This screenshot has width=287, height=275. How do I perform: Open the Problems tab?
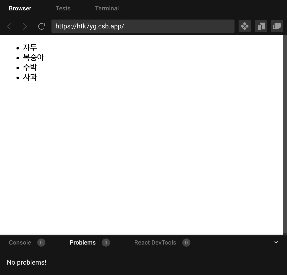82,243
